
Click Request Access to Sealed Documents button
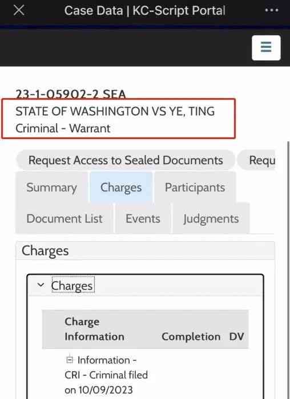(x=126, y=160)
